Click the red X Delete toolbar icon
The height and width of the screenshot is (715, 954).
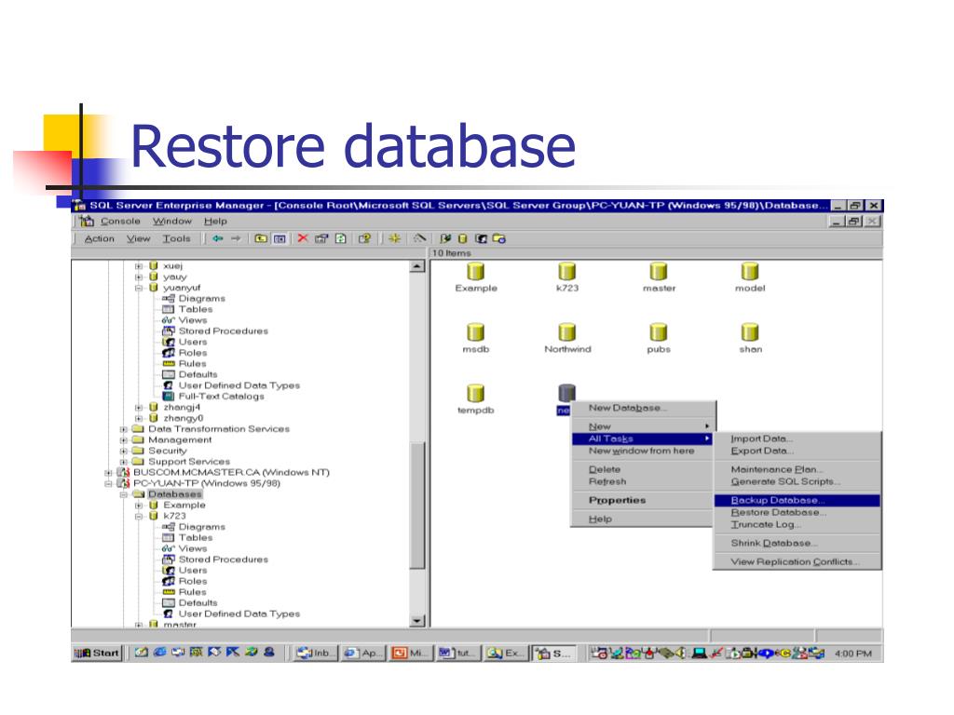pos(303,238)
